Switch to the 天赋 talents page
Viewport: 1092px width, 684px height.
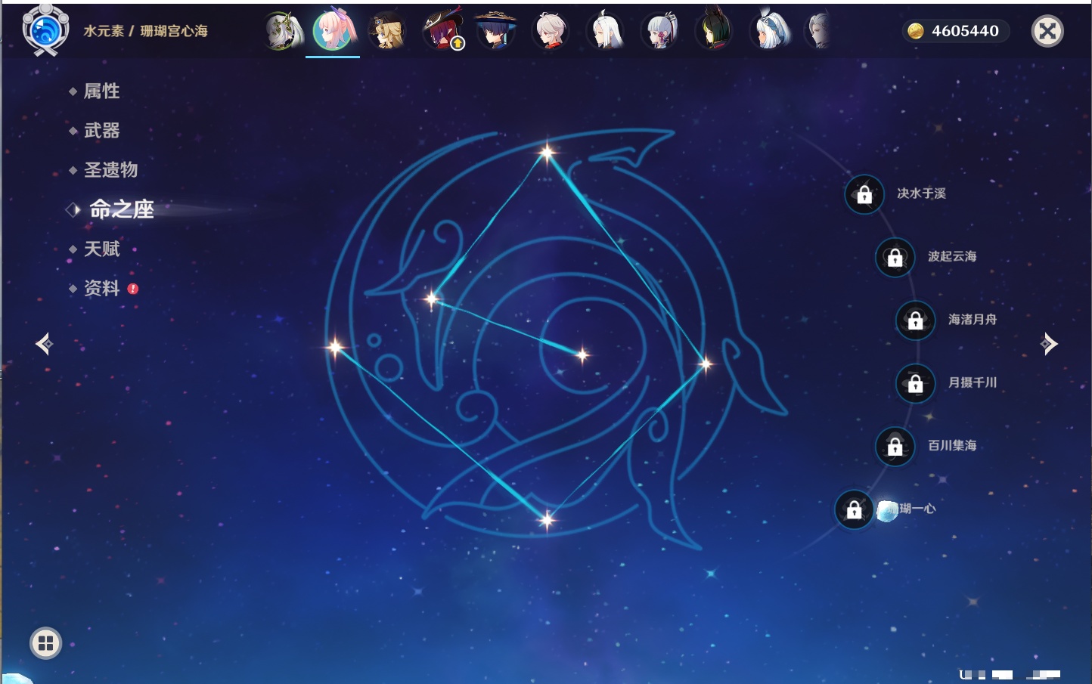pos(101,249)
